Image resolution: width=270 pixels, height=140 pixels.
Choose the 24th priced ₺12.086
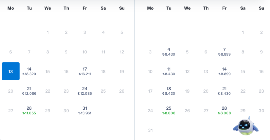pos(85,91)
